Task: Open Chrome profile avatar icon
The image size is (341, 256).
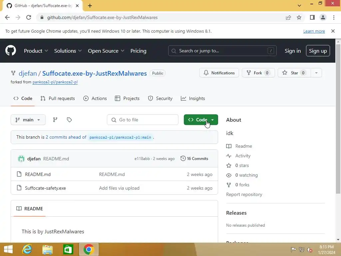Action: pyautogui.click(x=323, y=17)
